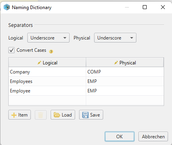Screen dimensions: 172x145
Task: Click the Physical column header
Action: [x=125, y=63]
